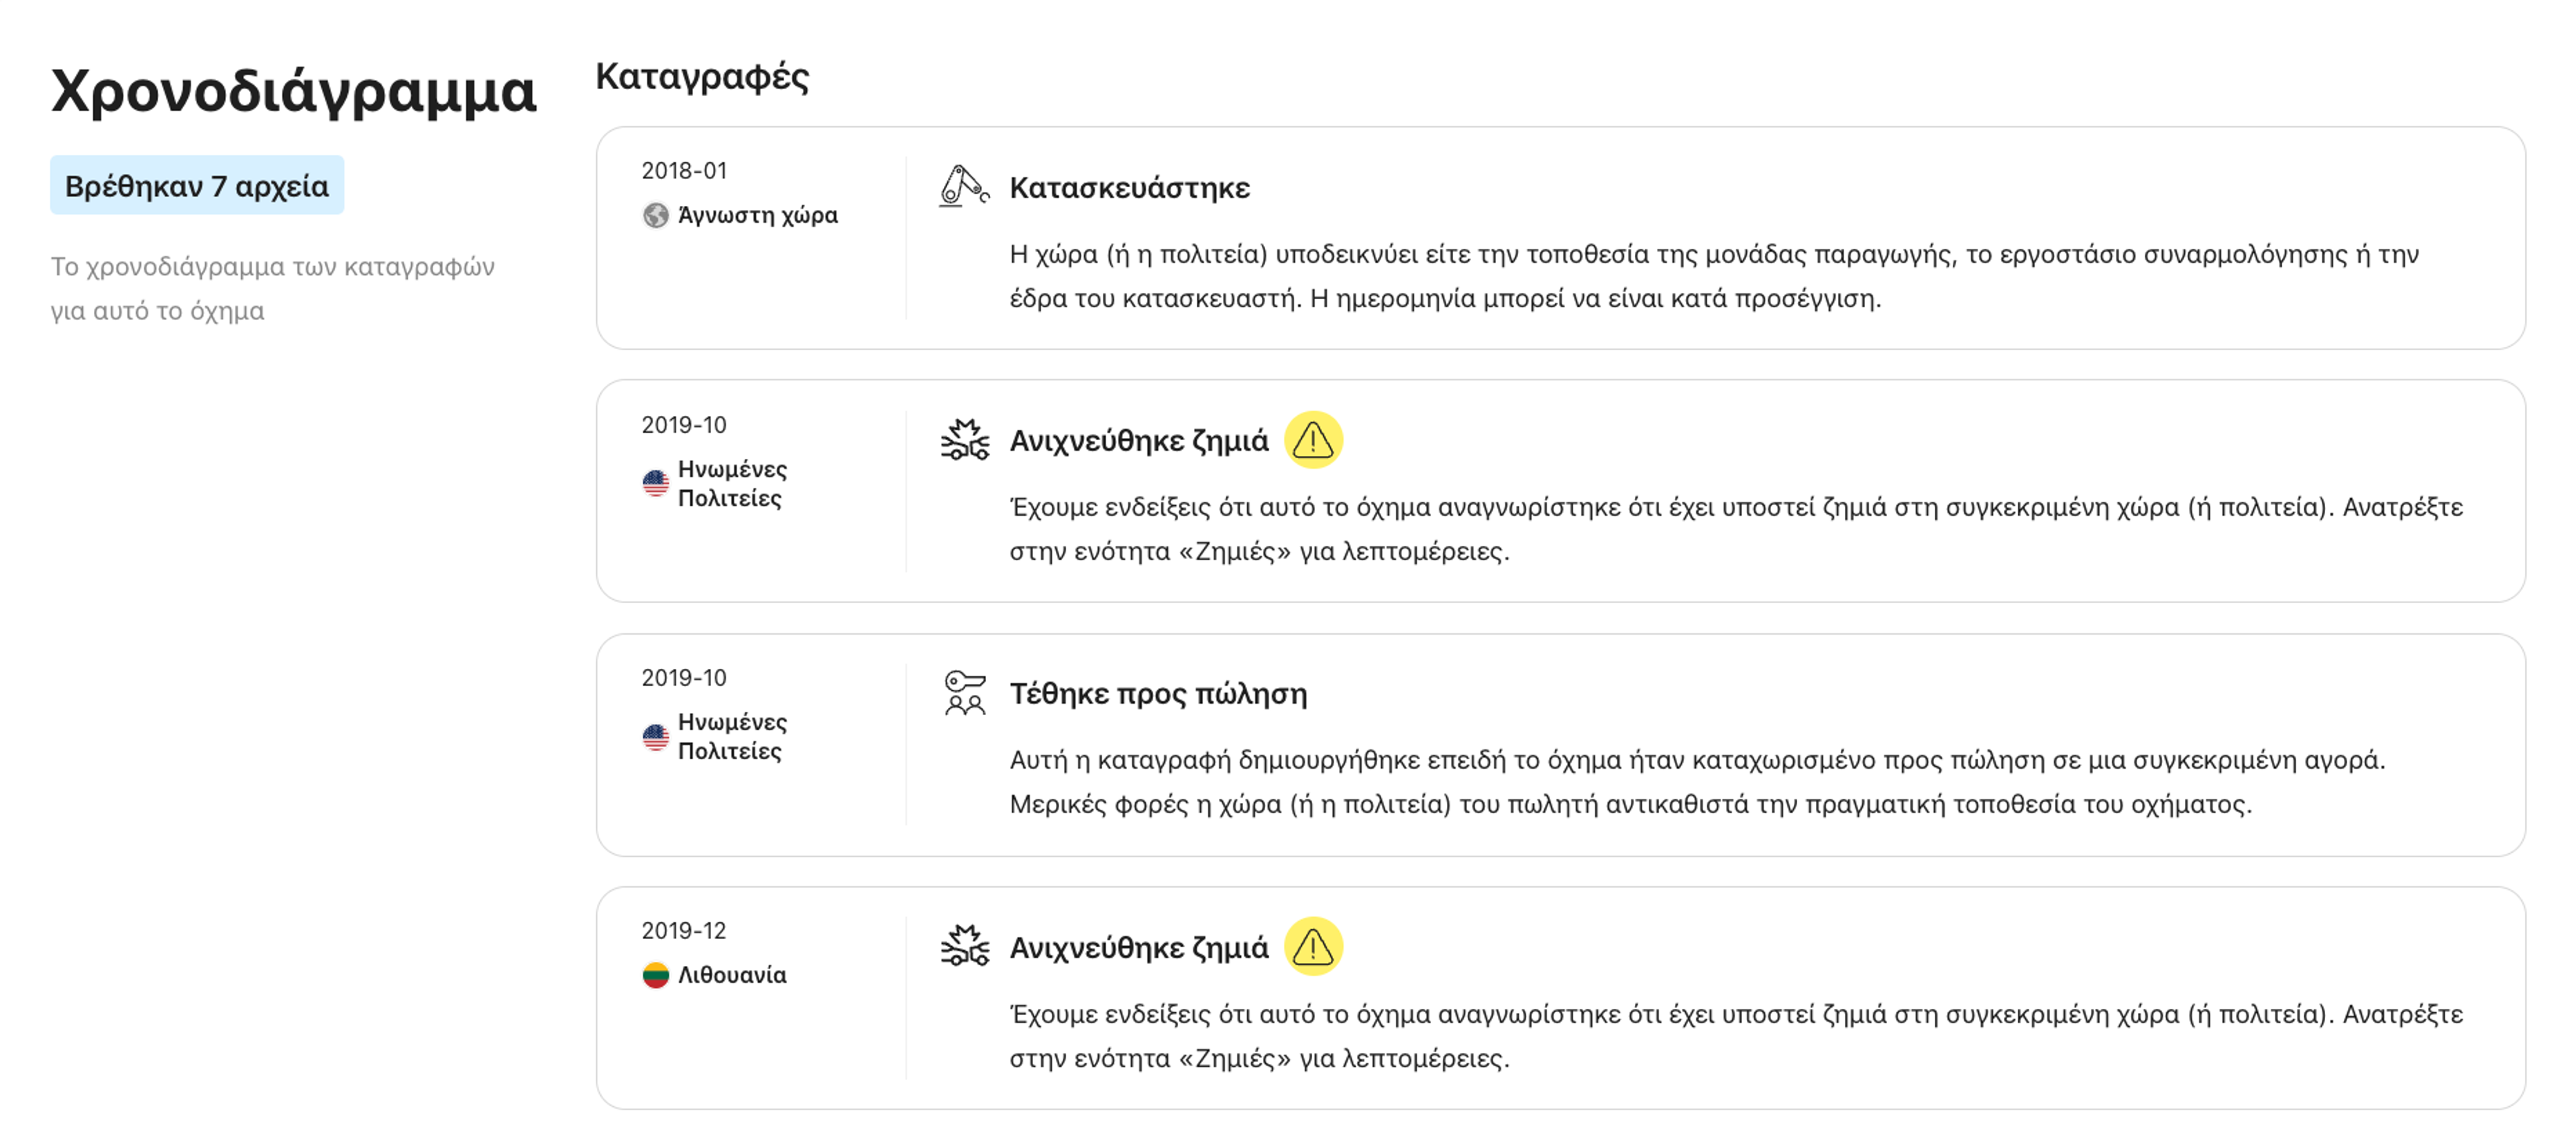The width and height of the screenshot is (2576, 1133).
Task: Click the 2019-12 date marker
Action: [684, 931]
